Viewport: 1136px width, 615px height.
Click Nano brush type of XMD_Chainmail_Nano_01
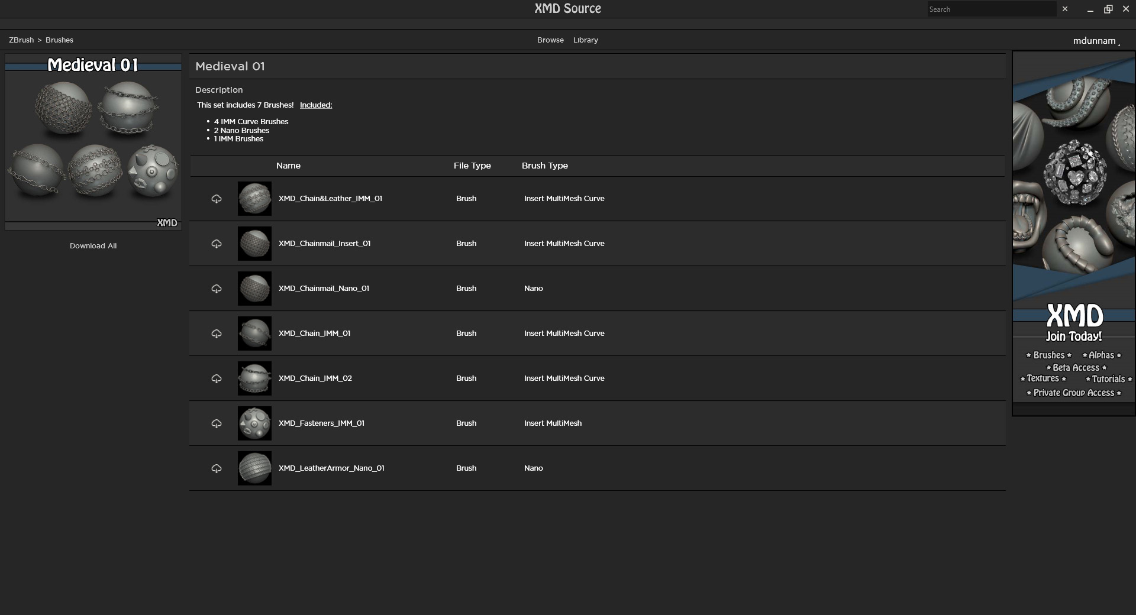(x=533, y=289)
